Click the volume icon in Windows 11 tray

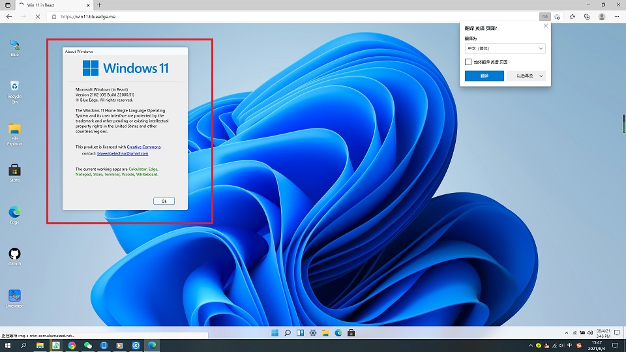pos(590,333)
